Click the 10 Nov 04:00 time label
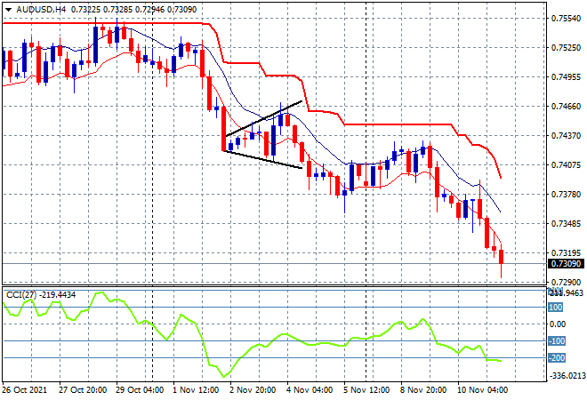Viewport: 587px width, 400px height. pos(484,389)
